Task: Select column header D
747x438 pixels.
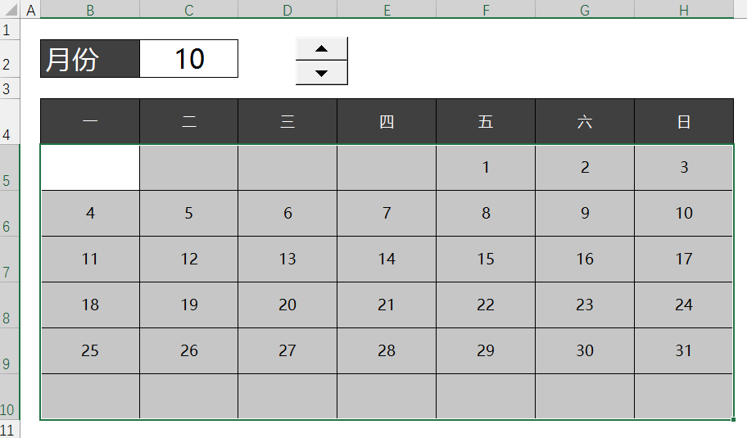Action: [287, 10]
